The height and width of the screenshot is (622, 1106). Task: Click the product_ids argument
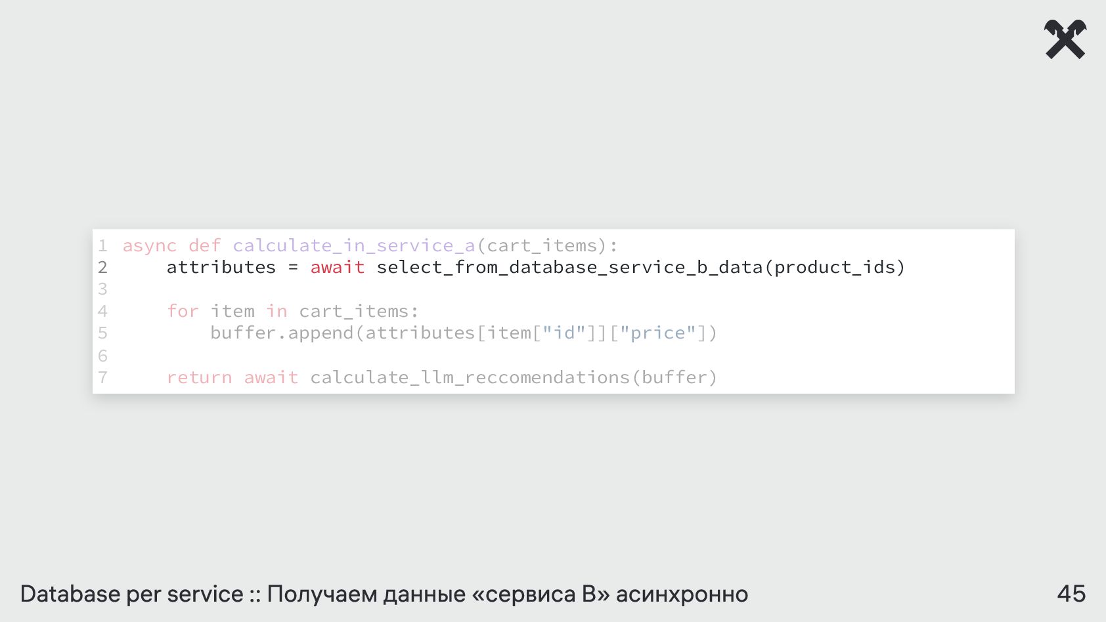pyautogui.click(x=835, y=267)
